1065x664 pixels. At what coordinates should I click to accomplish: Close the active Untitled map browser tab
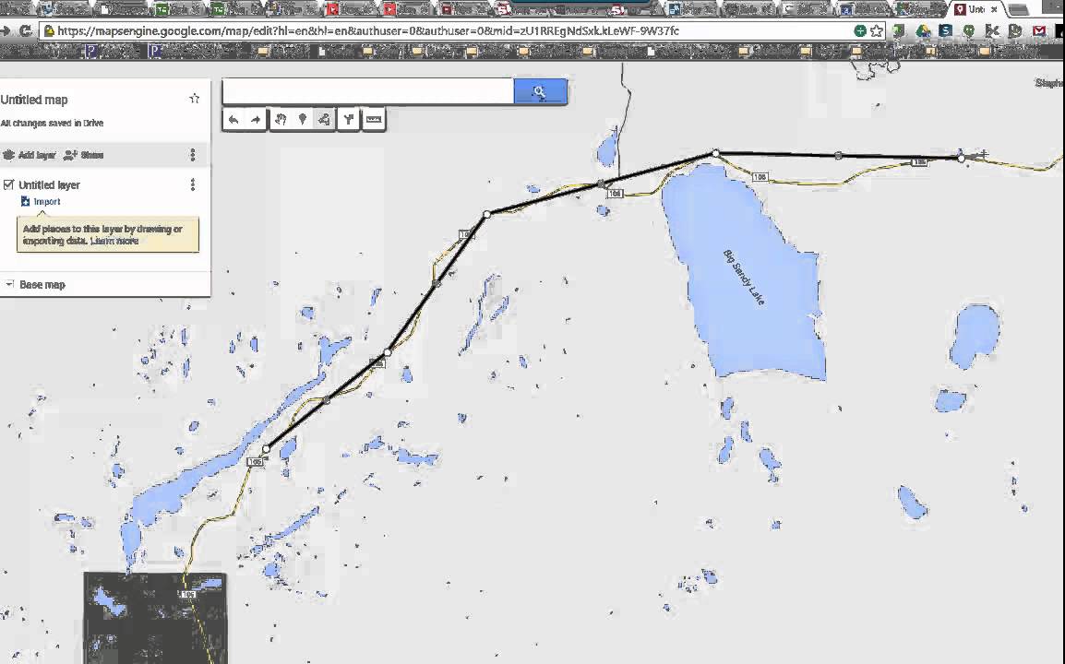tap(994, 9)
